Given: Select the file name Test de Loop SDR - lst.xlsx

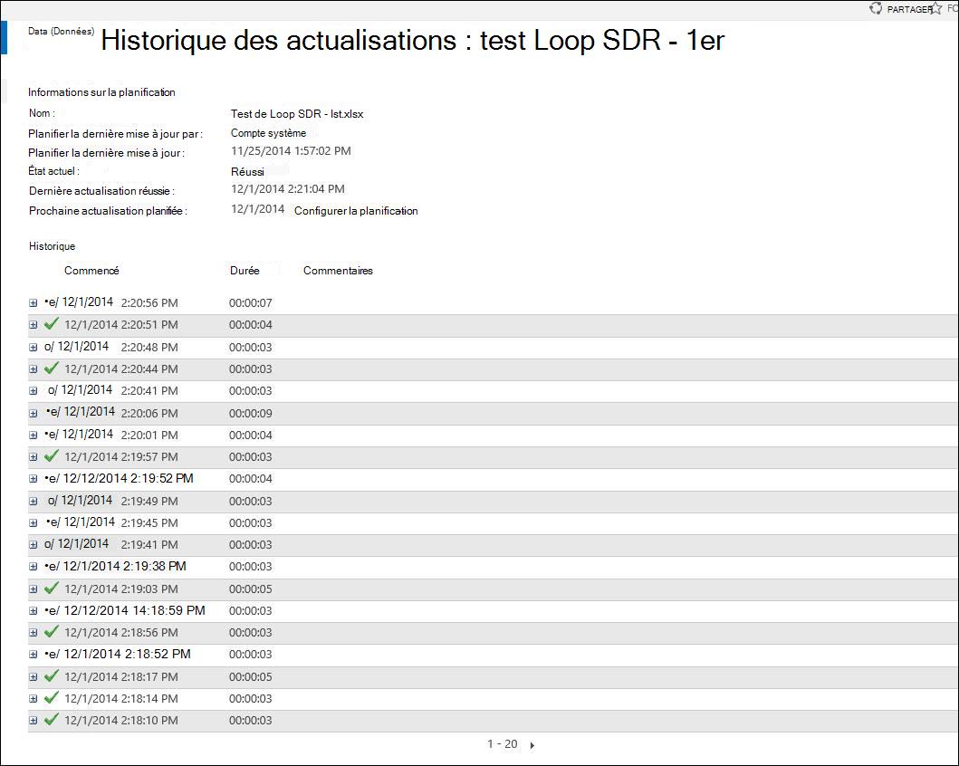Looking at the screenshot, I should tap(297, 114).
